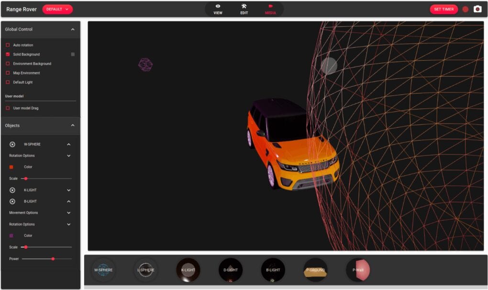Screen dimensions: 488x290
Task: Open the B-LIGHT purple color swatch
Action: 11,236
